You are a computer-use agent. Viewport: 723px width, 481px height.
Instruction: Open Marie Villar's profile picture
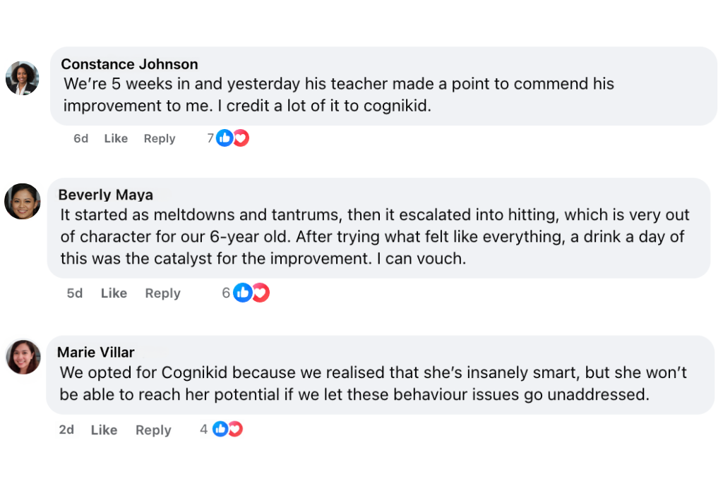tap(23, 357)
